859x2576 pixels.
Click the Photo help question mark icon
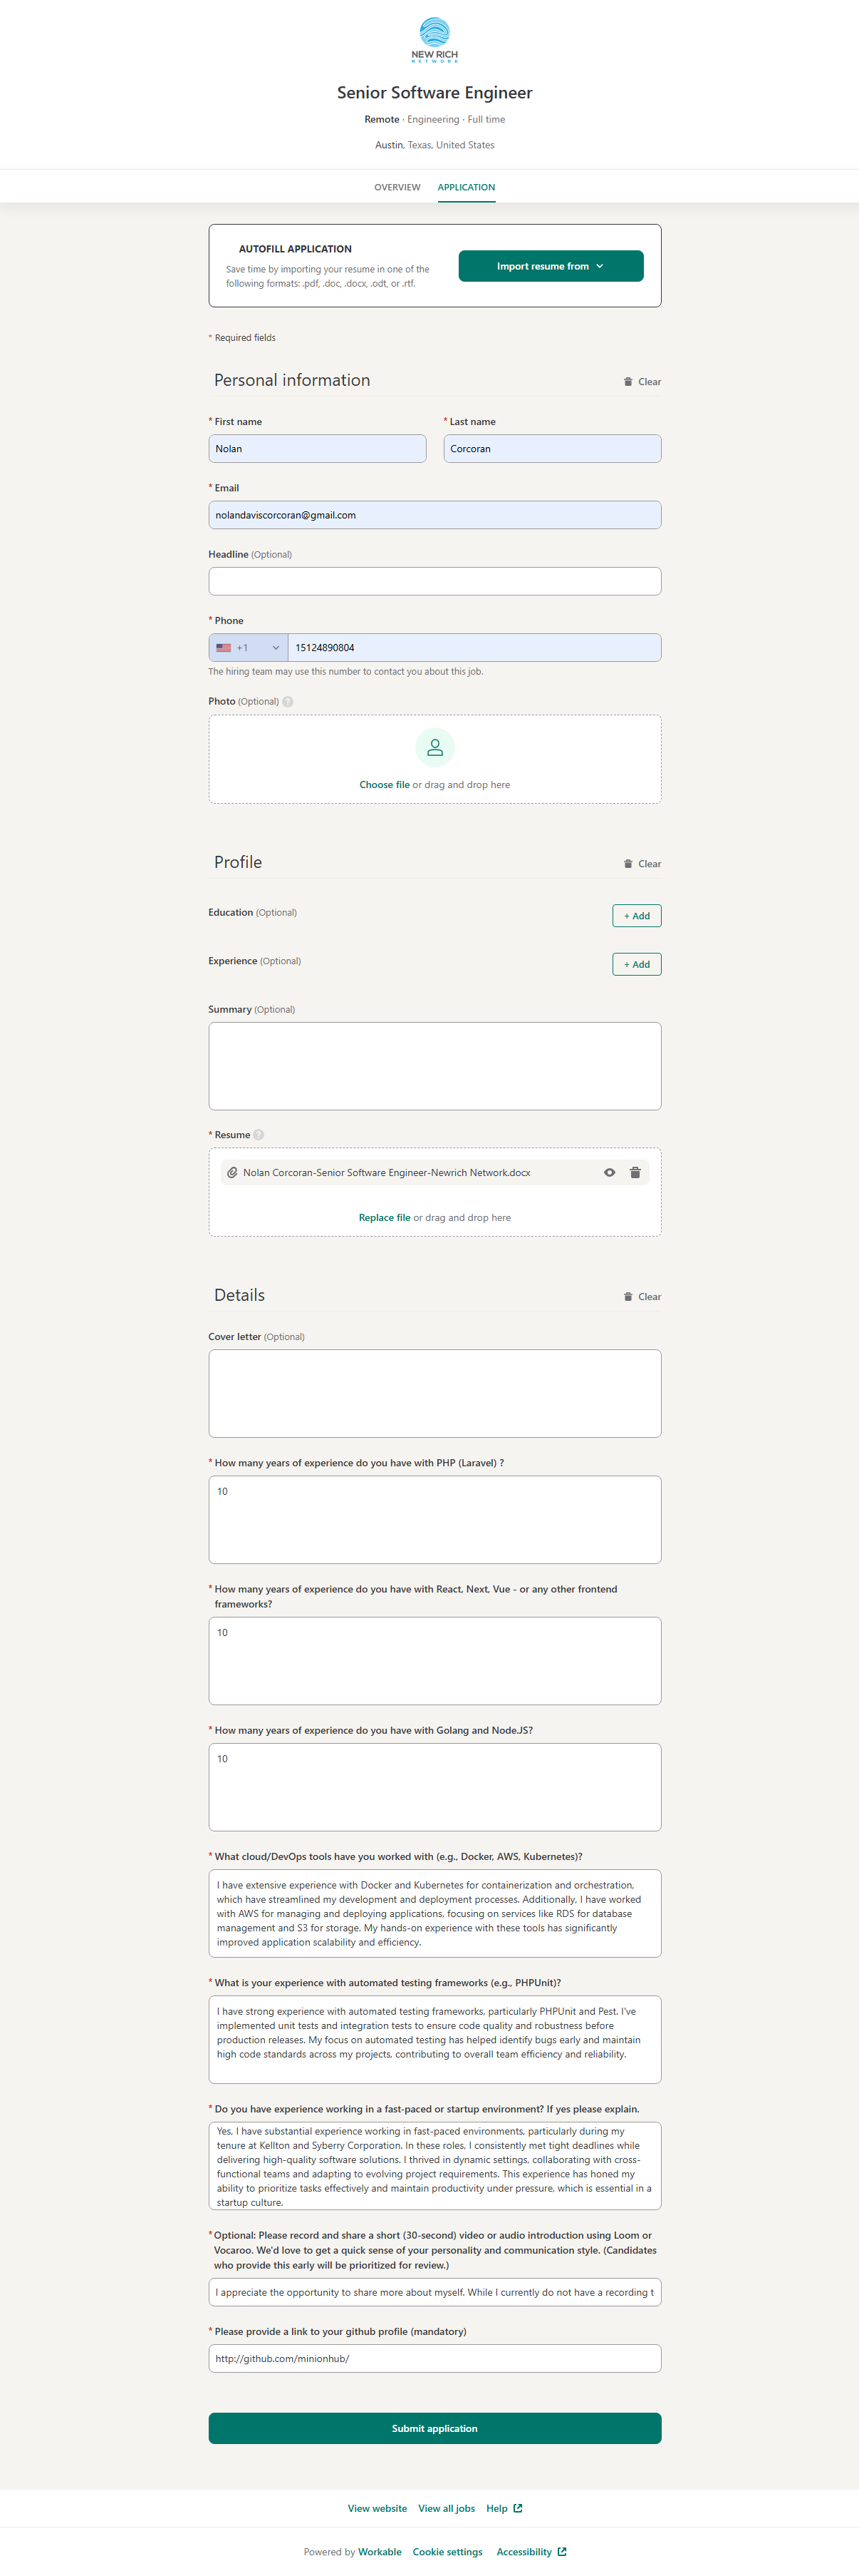(x=288, y=702)
